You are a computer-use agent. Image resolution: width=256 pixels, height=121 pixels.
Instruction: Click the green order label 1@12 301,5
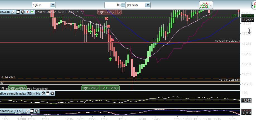tap(18, 88)
